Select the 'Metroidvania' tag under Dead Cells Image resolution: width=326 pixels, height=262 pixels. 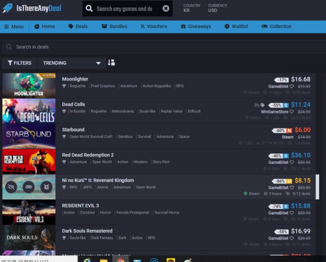tap(123, 111)
